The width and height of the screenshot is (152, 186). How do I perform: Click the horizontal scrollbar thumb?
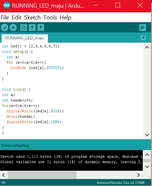42,175
